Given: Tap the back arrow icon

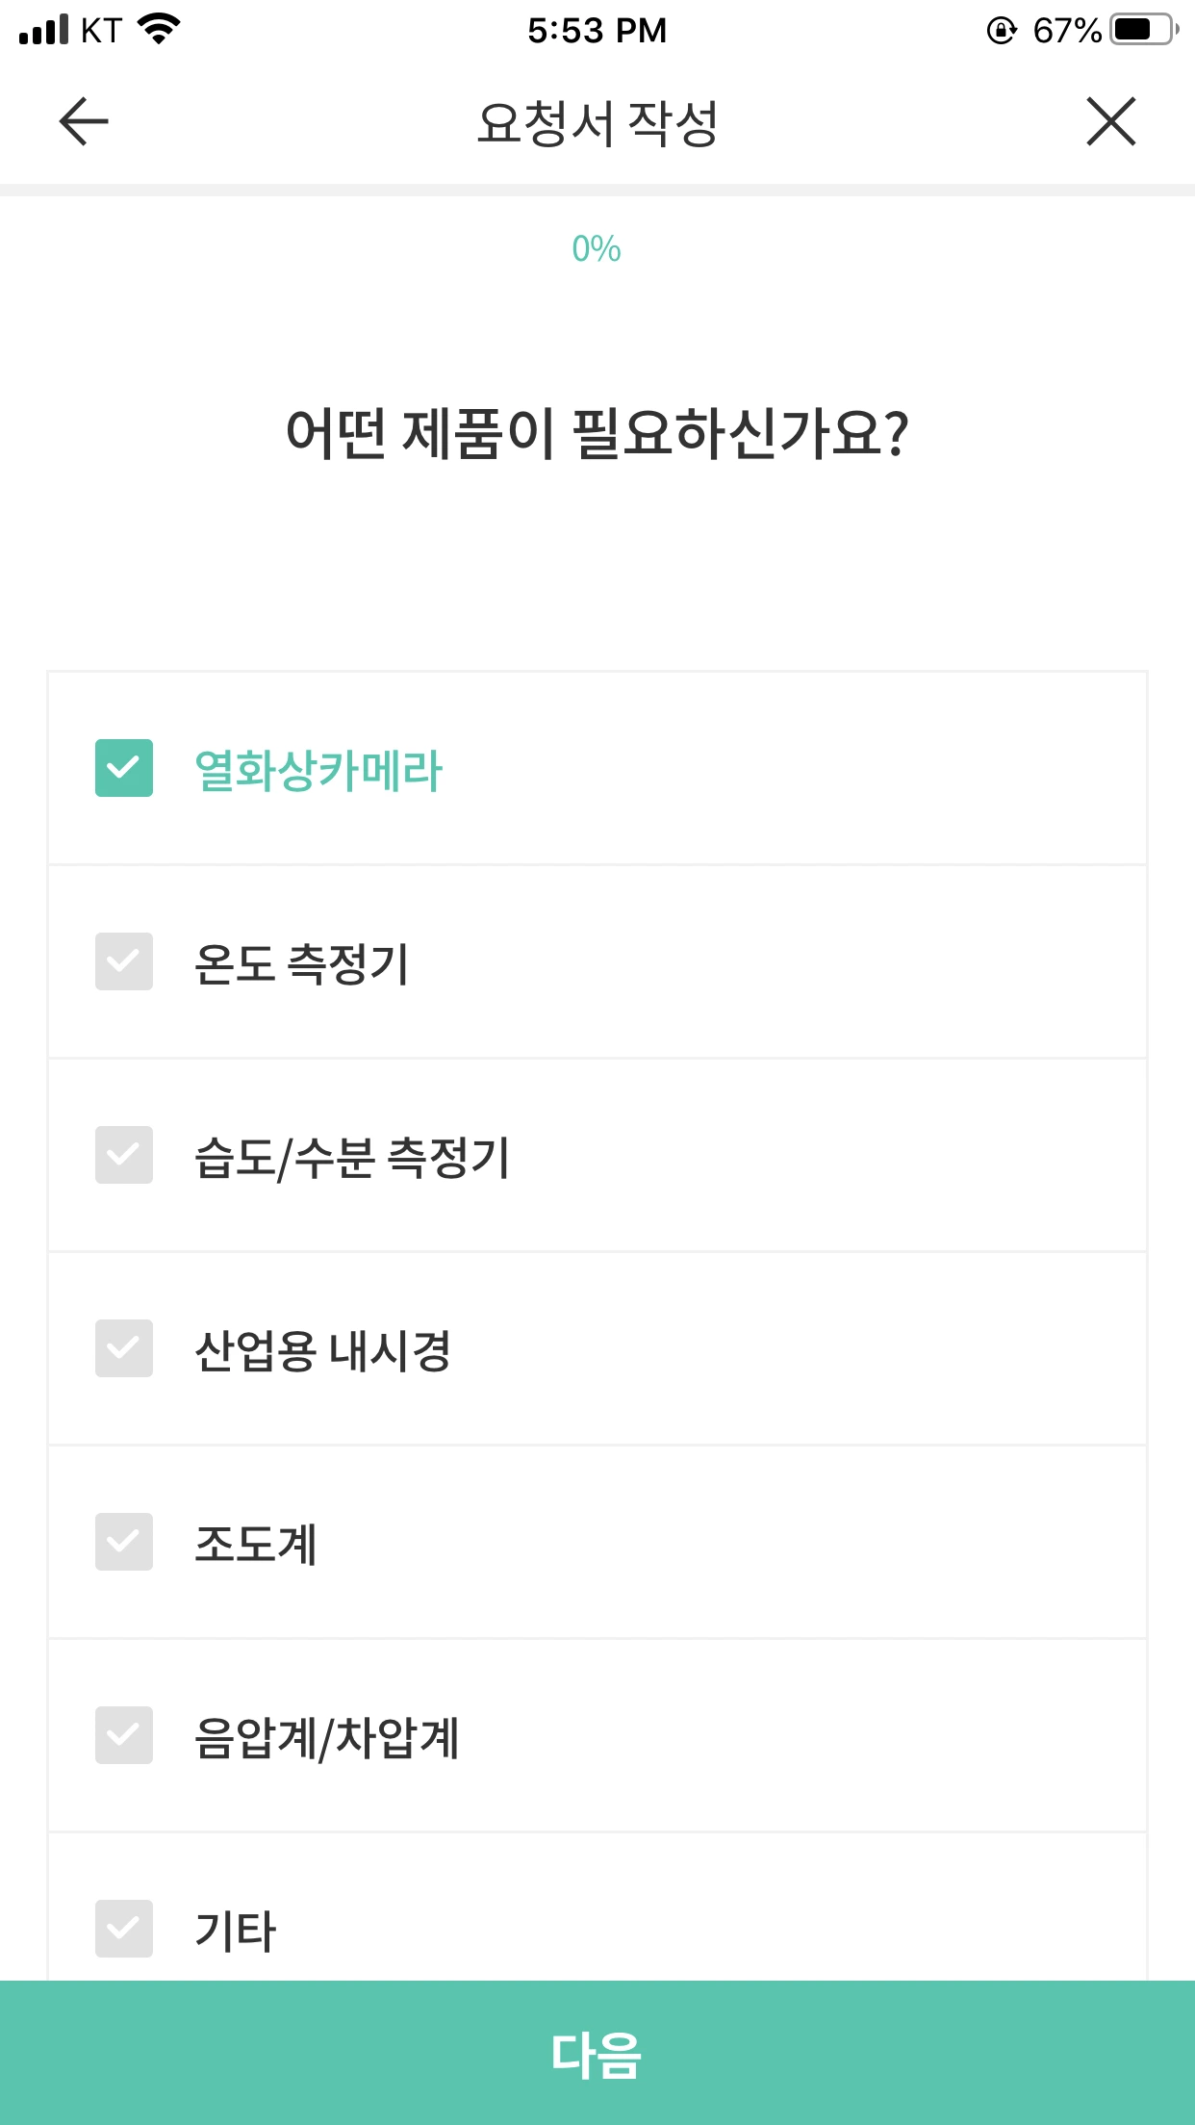Looking at the screenshot, I should [84, 122].
